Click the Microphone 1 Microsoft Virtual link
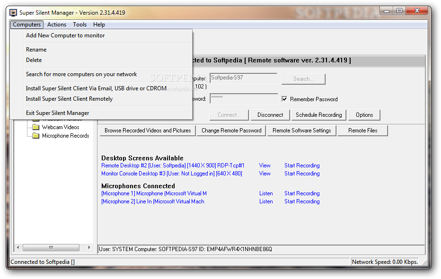The image size is (441, 279). [154, 193]
